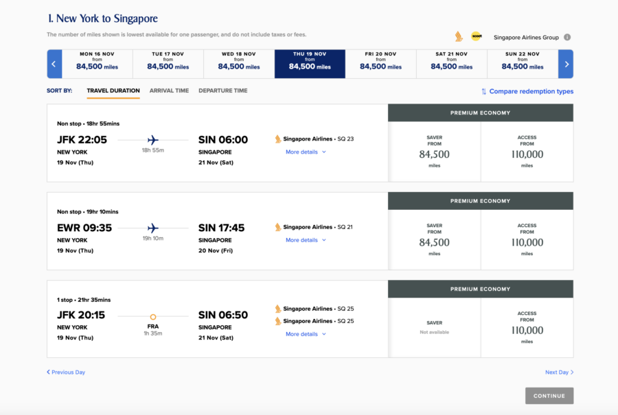Click the right arrow to view later dates
Viewport: 618px width, 415px height.
[565, 63]
